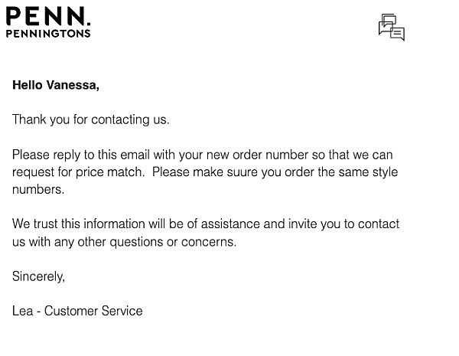Click the words 'same style'

pyautogui.click(x=368, y=172)
